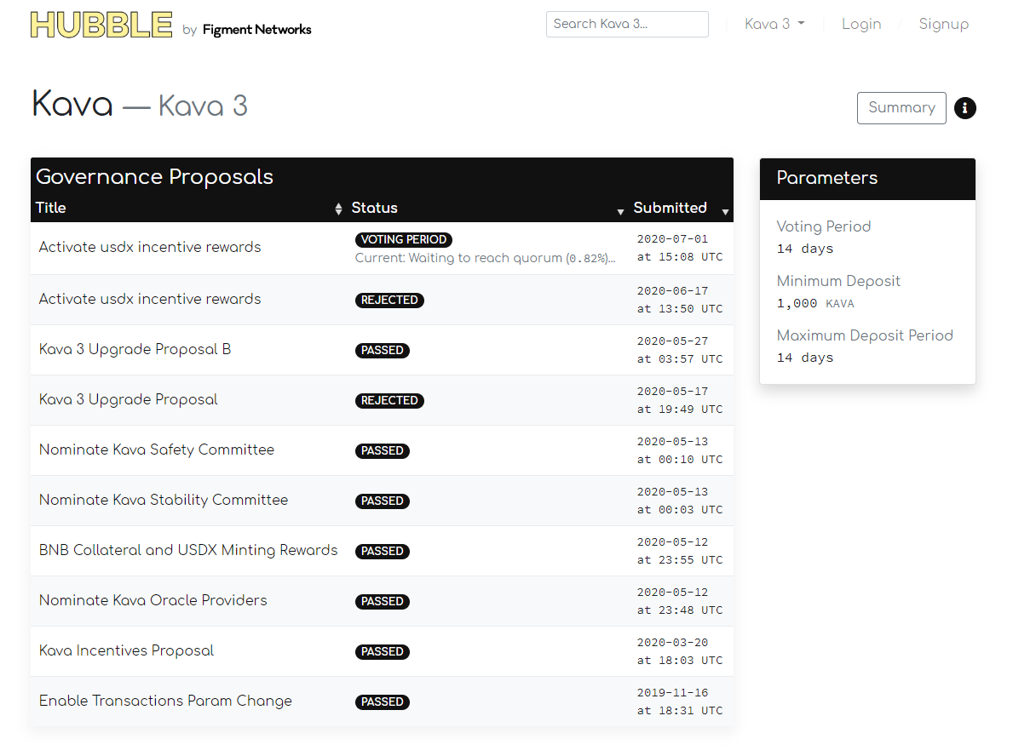Click PASSED badge for Stability Committee row
The height and width of the screenshot is (756, 1013).
[x=382, y=501]
